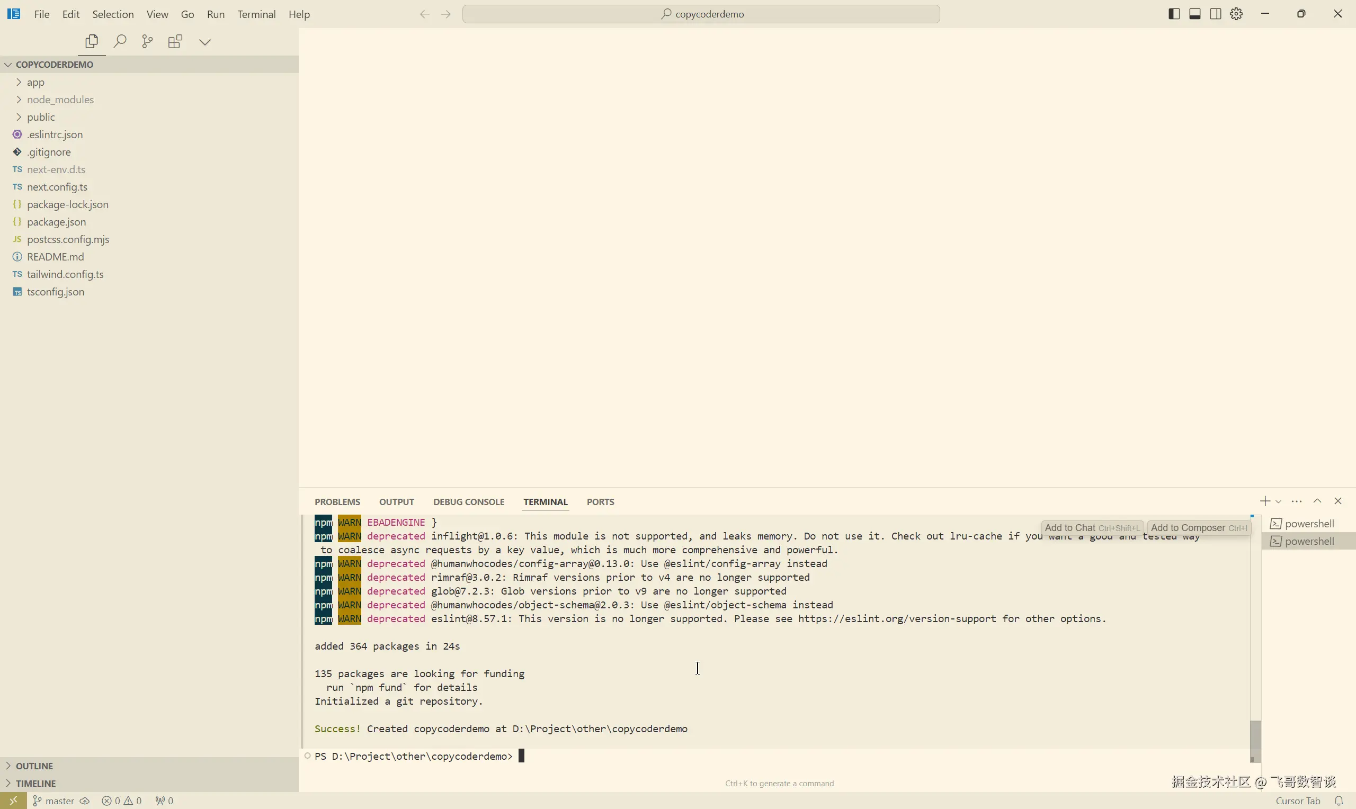This screenshot has height=809, width=1356.
Task: Add a new terminal with plus icon
Action: (1265, 501)
